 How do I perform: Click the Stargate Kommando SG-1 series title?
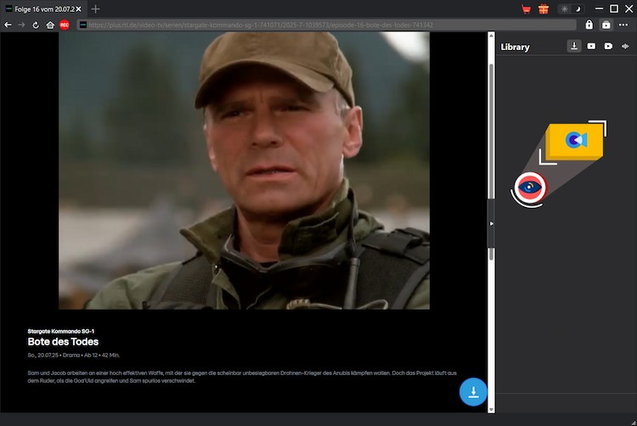(x=61, y=332)
